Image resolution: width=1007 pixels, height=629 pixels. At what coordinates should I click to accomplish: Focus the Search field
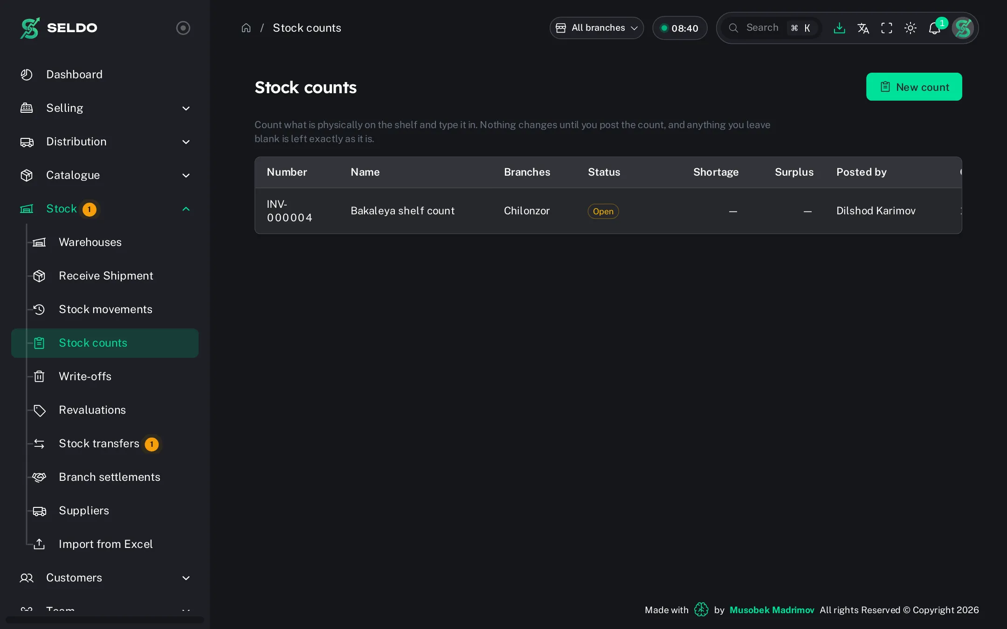tap(772, 28)
